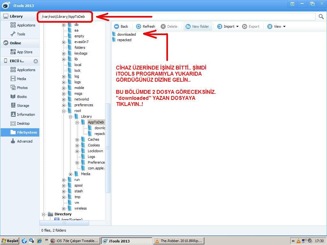This screenshot has width=327, height=245.
Task: Select the Cookies folder in tree
Action: point(94,145)
